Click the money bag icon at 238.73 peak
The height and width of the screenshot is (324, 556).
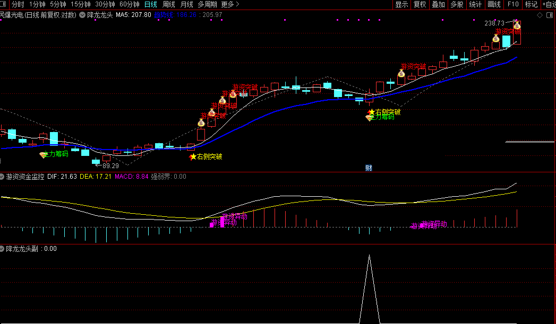coord(517,25)
